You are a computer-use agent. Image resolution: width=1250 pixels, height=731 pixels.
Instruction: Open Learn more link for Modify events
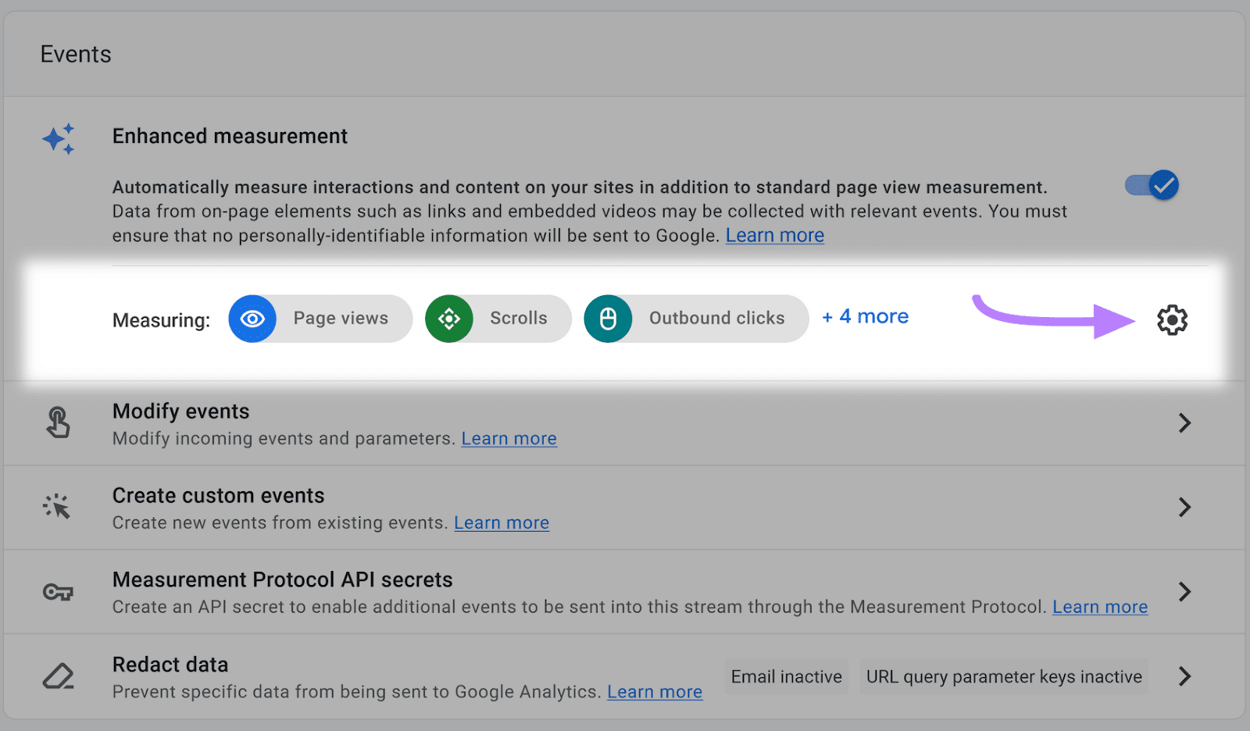coord(509,438)
